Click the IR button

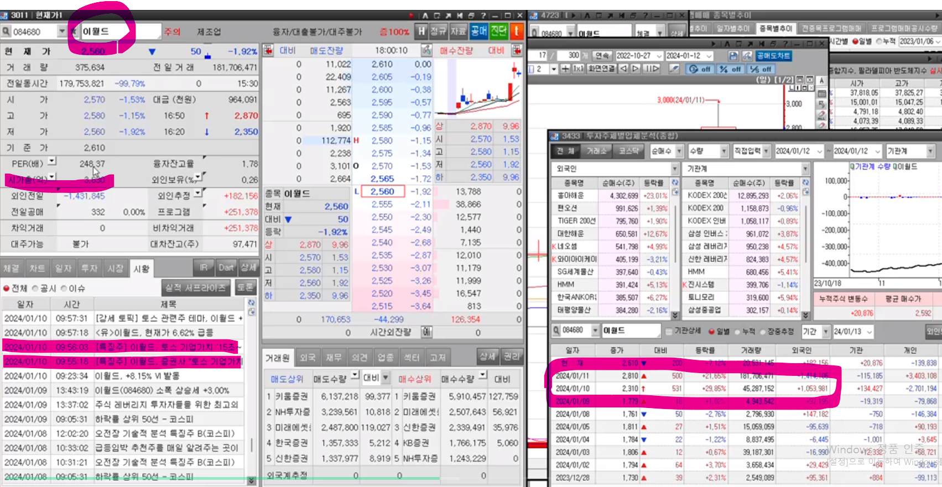(x=204, y=268)
